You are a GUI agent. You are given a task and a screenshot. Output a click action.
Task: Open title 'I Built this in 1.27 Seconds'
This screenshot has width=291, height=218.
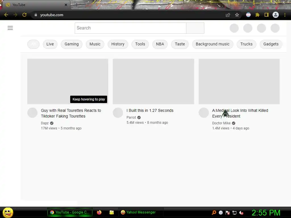[x=150, y=110]
